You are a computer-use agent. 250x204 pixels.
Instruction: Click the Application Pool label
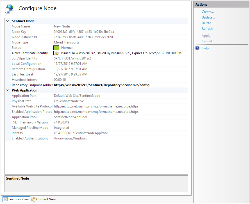click(24, 117)
